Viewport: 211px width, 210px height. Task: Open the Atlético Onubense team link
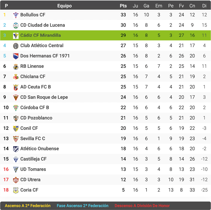point(40,149)
